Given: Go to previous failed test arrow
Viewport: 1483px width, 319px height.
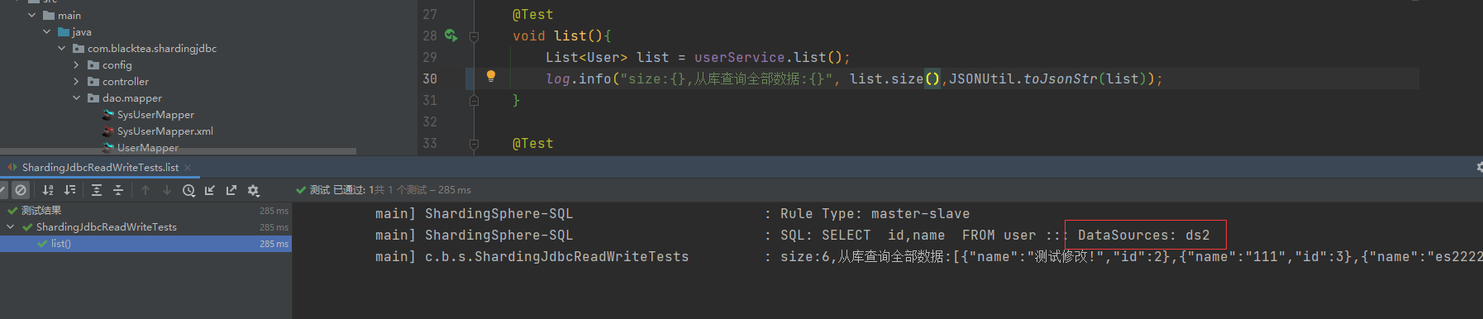Looking at the screenshot, I should [x=145, y=190].
